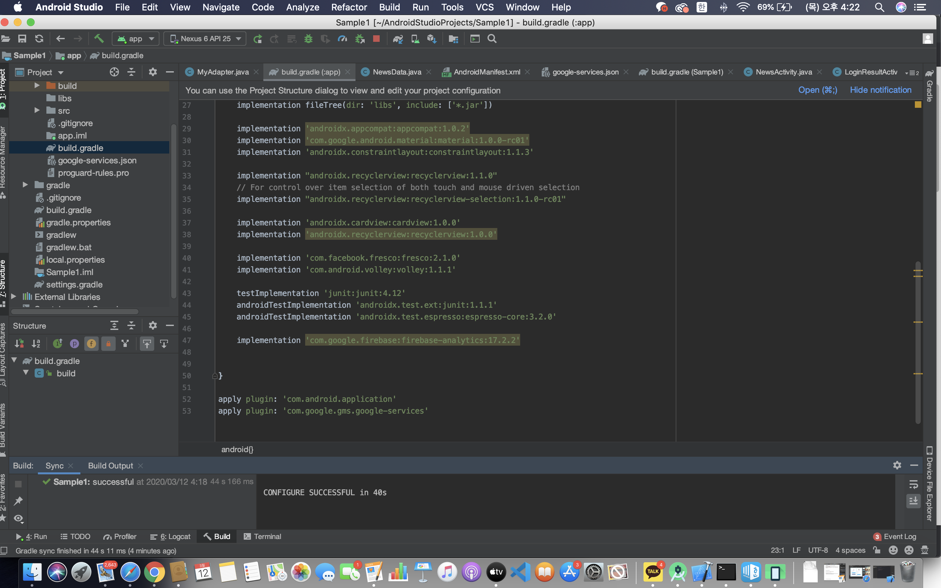This screenshot has height=588, width=941.
Task: Switch to the AndroidManifest.xml tab
Action: (x=487, y=72)
